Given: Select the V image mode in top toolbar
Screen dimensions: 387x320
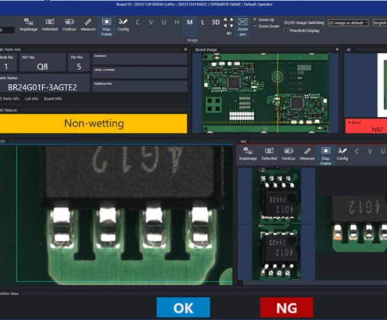Looking at the screenshot, I should coord(151,23).
